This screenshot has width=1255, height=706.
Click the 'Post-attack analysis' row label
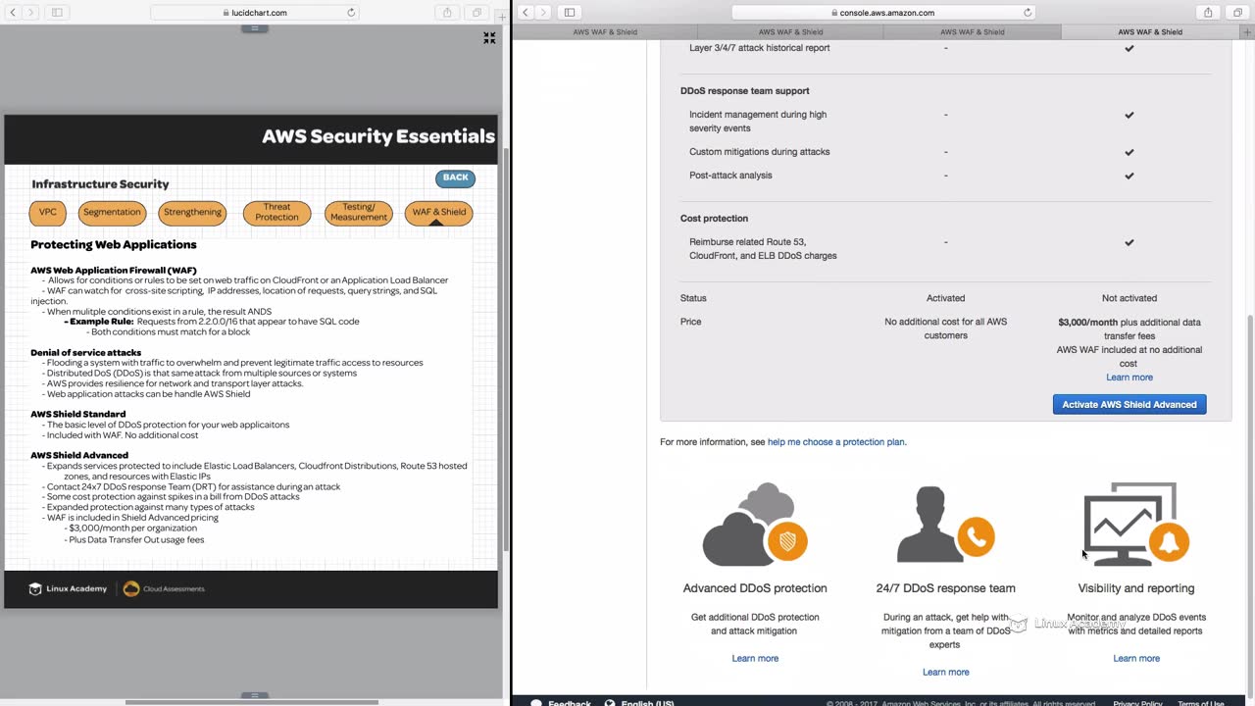tap(730, 176)
